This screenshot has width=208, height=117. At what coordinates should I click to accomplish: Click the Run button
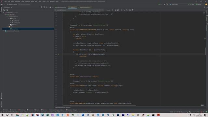click(x=192, y=4)
